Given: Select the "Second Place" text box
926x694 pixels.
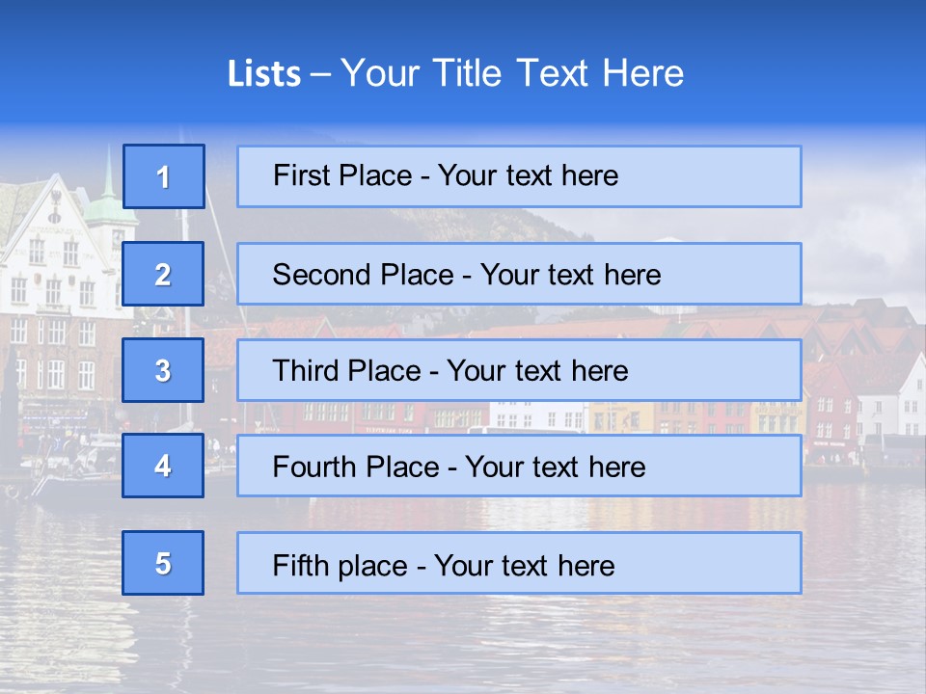Looking at the screenshot, I should pos(519,274).
